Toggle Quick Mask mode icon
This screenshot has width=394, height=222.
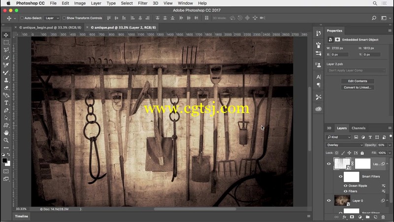[6, 171]
